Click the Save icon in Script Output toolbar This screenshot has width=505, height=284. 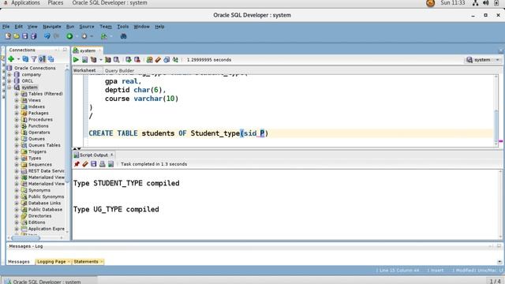coord(94,164)
